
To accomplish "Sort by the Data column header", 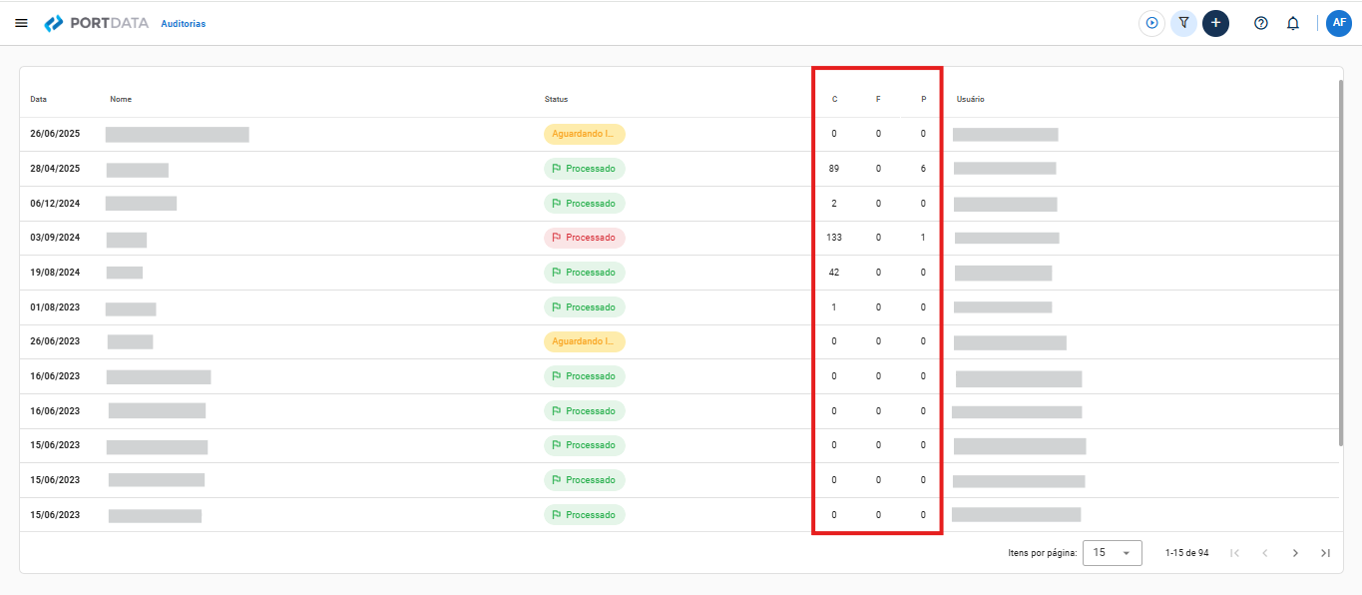I will tap(38, 100).
